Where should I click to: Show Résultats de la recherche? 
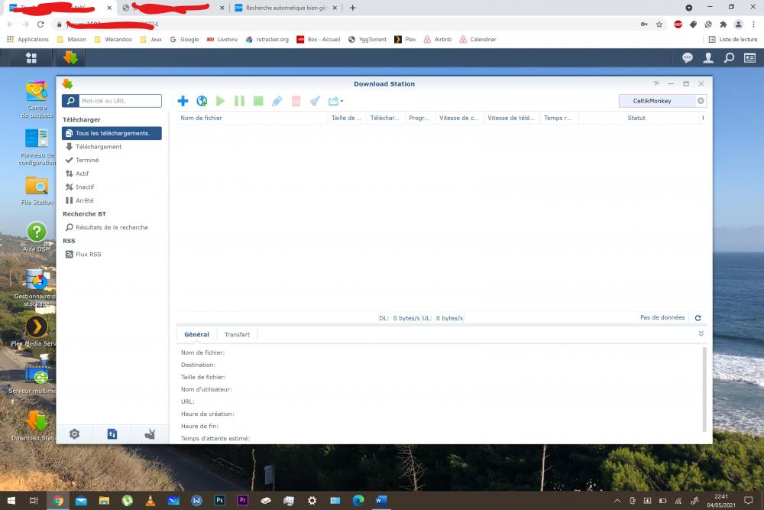click(112, 227)
